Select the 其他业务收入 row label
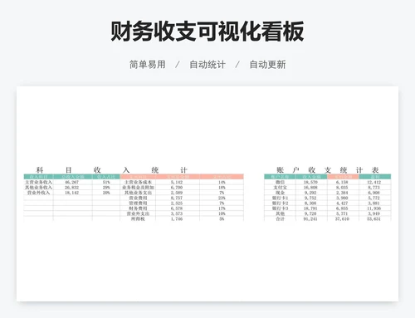Viewport: 415px width, 318px height. [x=38, y=188]
